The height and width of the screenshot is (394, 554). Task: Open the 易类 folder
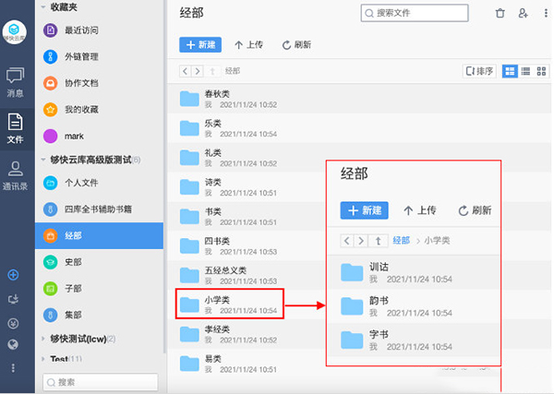tap(247, 364)
